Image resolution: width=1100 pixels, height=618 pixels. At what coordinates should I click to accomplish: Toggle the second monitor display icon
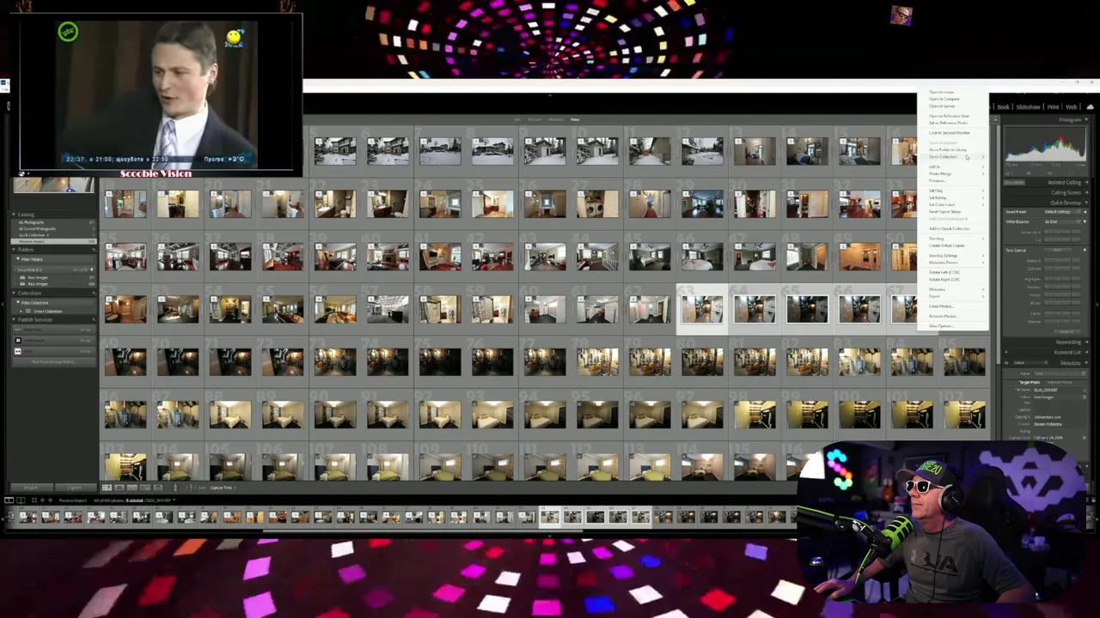click(21, 500)
